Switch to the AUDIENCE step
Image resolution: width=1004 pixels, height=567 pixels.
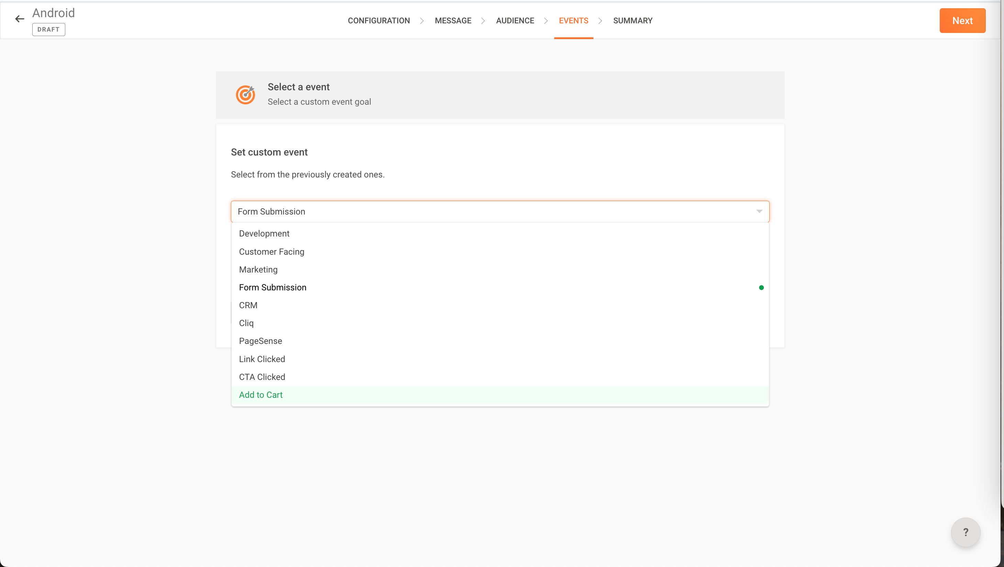(x=514, y=21)
